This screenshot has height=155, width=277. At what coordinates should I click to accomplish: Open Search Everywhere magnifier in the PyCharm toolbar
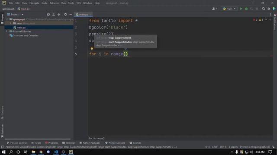264,9
